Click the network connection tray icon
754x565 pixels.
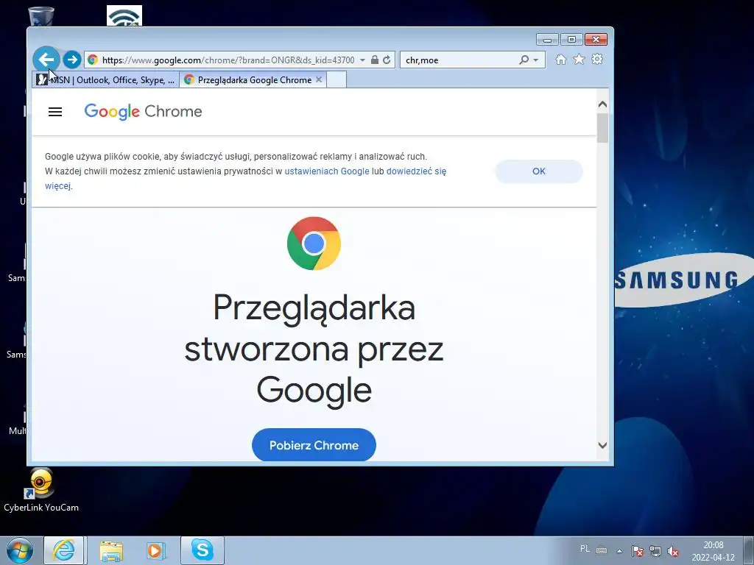click(655, 551)
